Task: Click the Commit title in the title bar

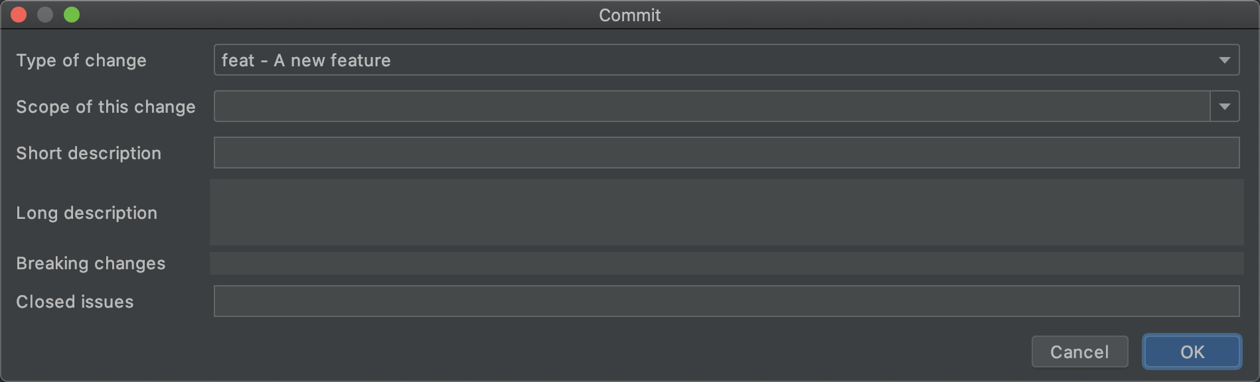Action: point(629,15)
